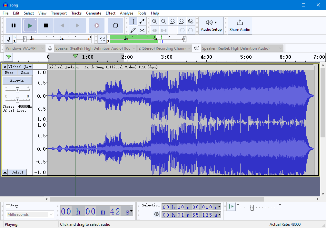Click the Record button
Image resolution: width=326 pixels, height=228 pixels.
pyautogui.click(x=97, y=25)
